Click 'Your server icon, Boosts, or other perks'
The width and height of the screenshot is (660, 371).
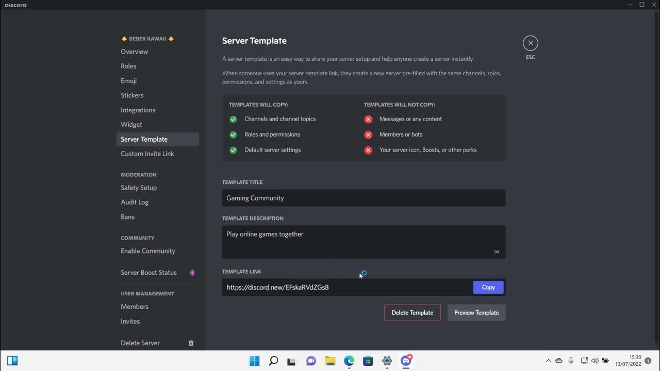point(428,150)
